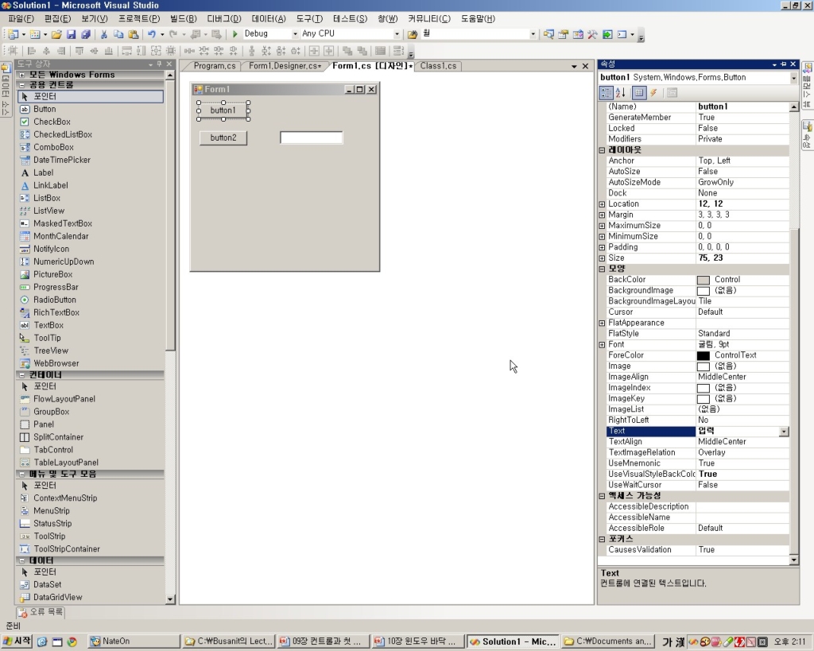
Task: Open the 디버그(D) menu
Action: pyautogui.click(x=223, y=19)
